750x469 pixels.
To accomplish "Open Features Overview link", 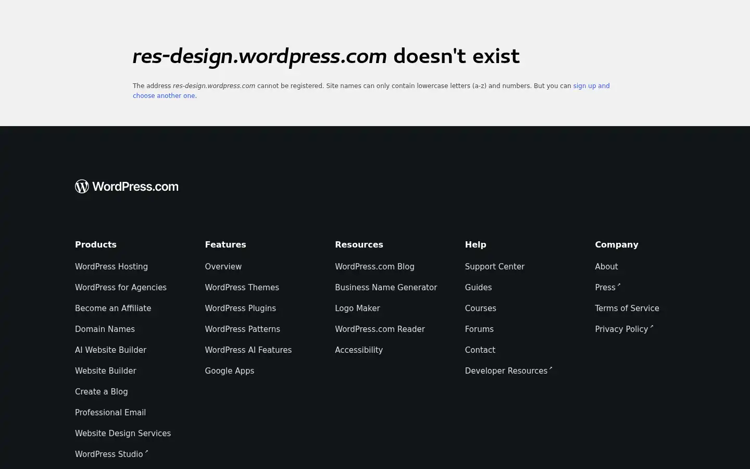I will 223,267.
